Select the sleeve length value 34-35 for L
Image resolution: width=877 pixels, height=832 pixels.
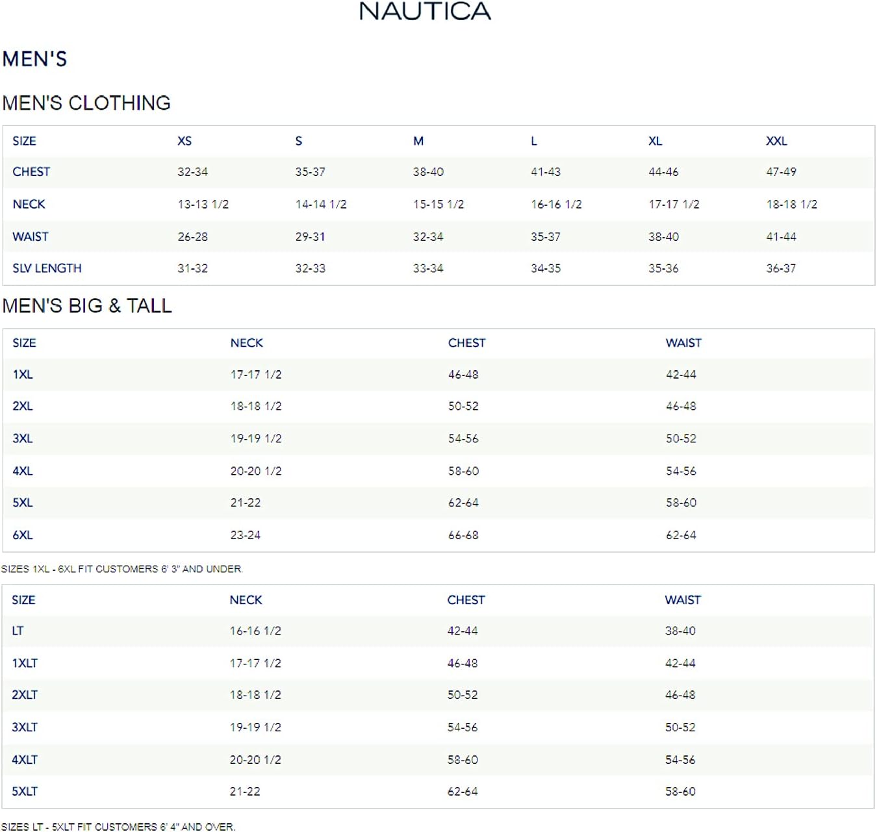[x=546, y=268]
